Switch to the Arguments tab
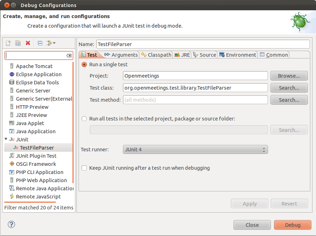Viewport: 316px width, 236px height. coord(121,55)
